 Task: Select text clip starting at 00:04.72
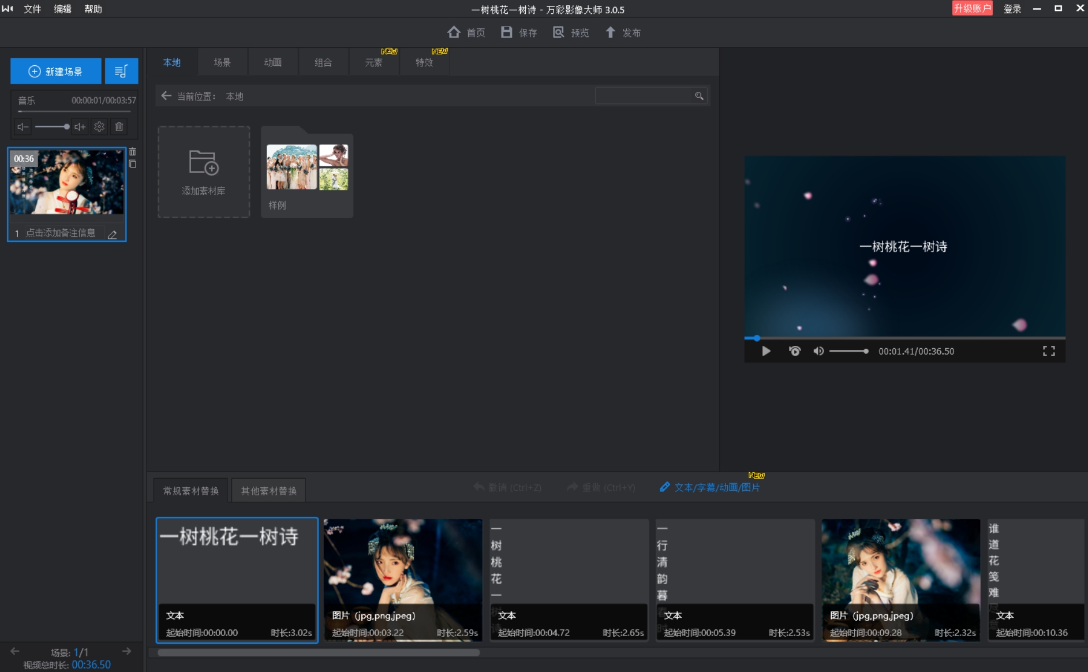point(569,580)
